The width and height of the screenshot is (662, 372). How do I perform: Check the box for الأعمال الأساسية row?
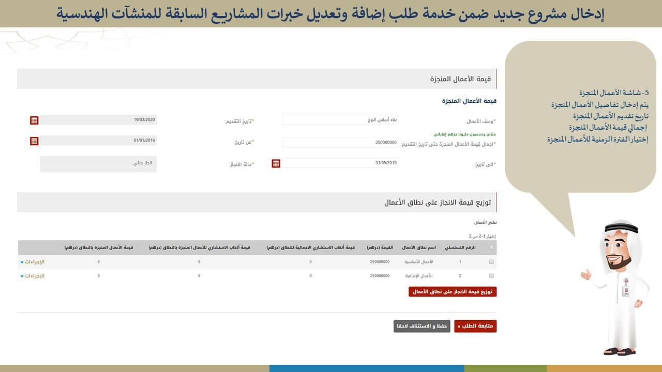[x=491, y=262]
